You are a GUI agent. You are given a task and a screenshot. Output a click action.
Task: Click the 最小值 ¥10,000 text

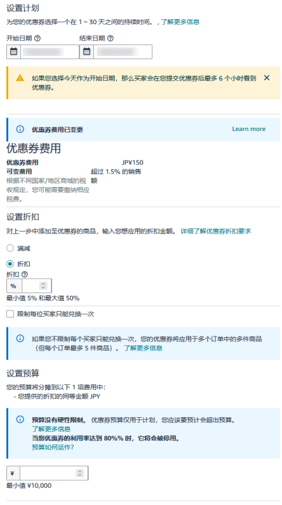point(29,485)
